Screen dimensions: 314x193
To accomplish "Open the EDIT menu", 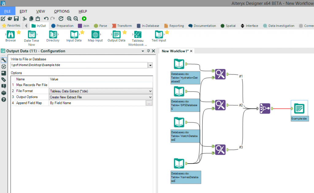I will (x=23, y=11).
